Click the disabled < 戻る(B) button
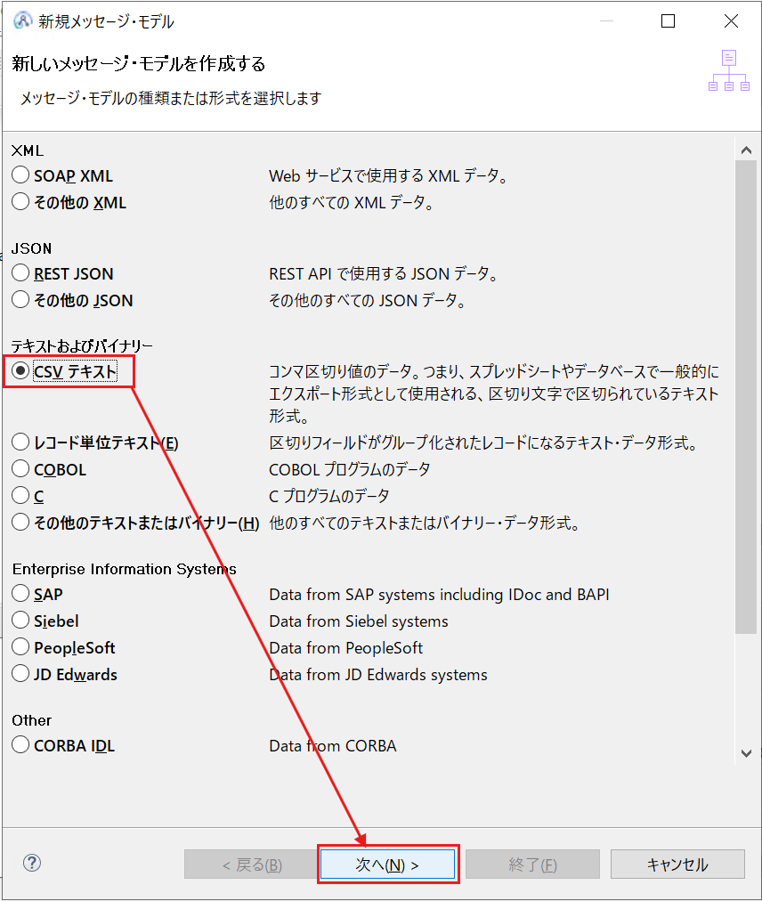Viewport: 762px width, 901px height. 252,864
